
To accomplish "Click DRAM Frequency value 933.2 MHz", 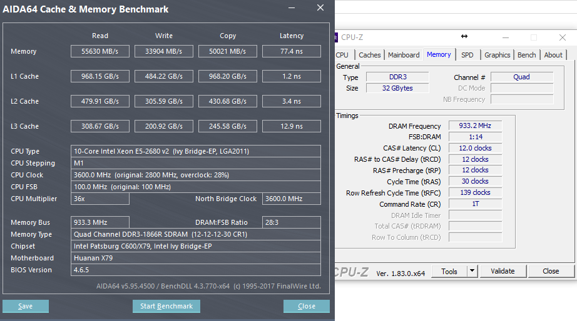I will click(x=475, y=126).
